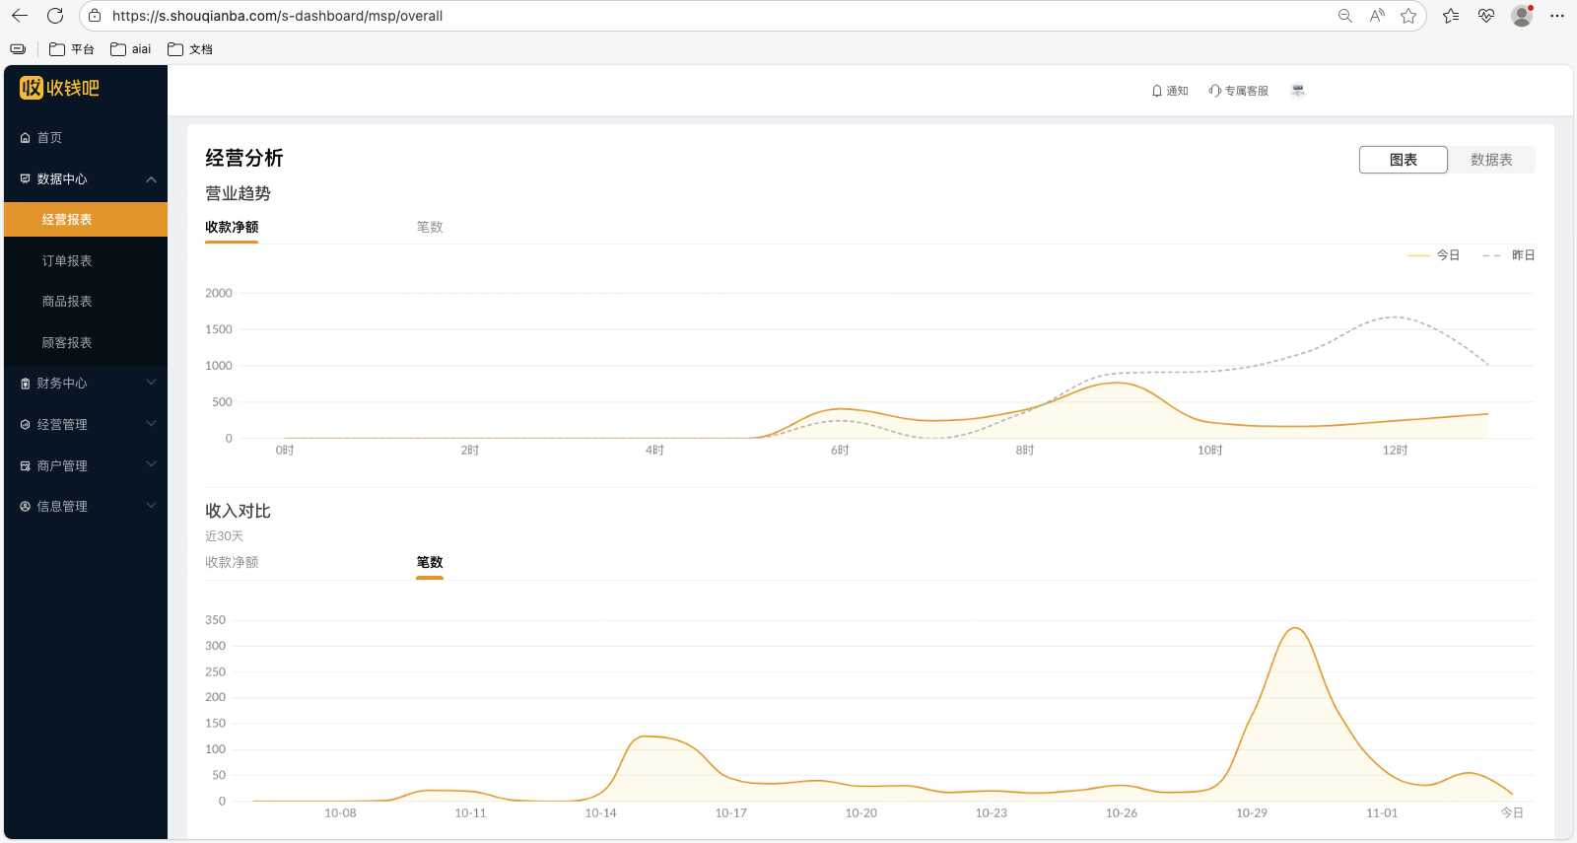Go to 首页 from sidebar
Image resolution: width=1577 pixels, height=843 pixels.
(x=49, y=138)
